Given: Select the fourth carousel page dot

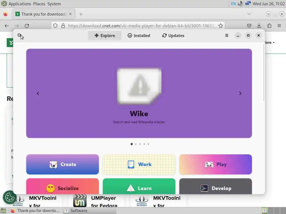Looking at the screenshot, I should point(144,144).
